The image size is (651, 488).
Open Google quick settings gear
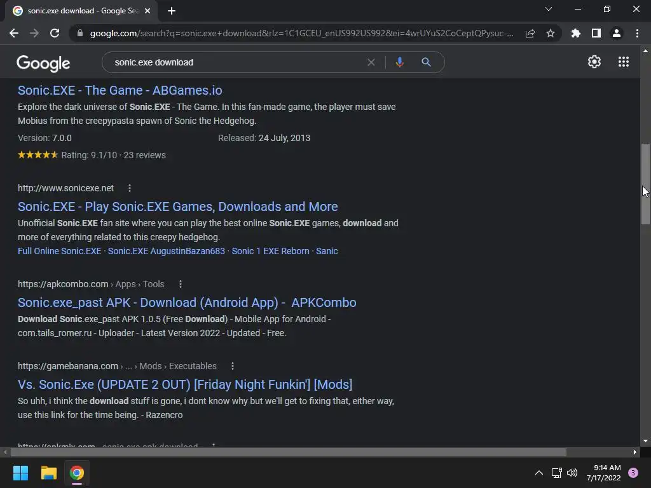point(594,62)
